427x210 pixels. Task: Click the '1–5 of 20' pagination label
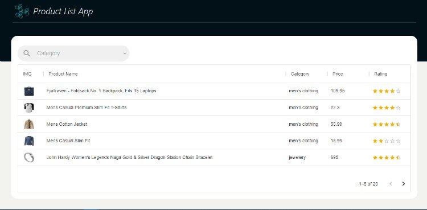pos(368,184)
